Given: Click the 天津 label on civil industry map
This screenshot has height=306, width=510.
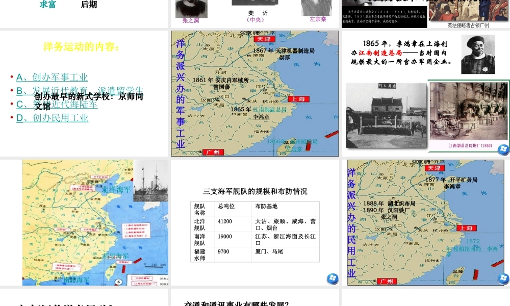Looking at the screenshot, I should (435, 168).
